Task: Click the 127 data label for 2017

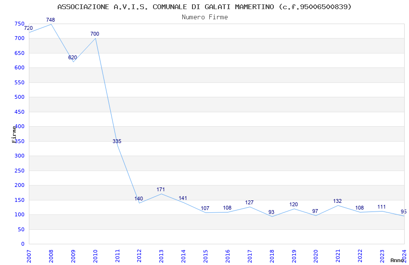Action: [249, 202]
